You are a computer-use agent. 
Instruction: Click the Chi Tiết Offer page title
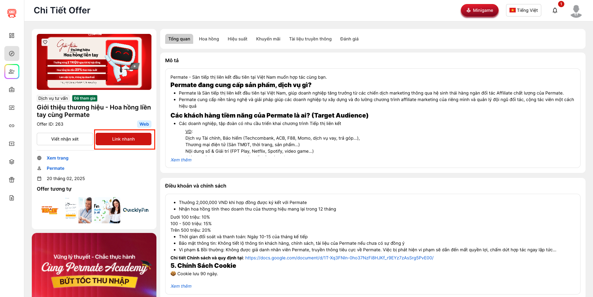tap(62, 10)
